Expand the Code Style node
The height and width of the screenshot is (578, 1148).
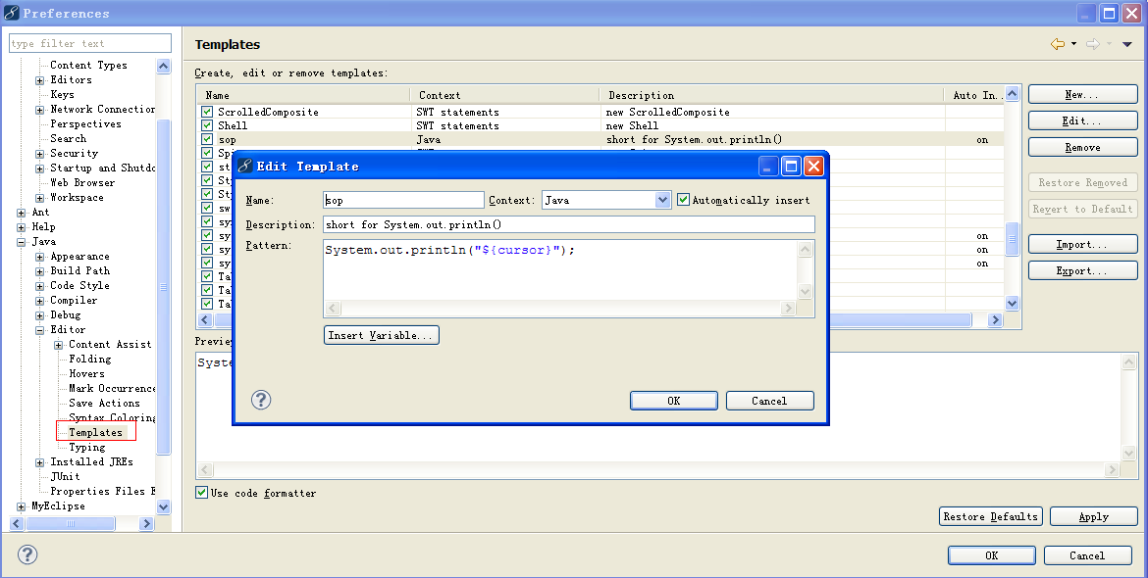(x=39, y=286)
